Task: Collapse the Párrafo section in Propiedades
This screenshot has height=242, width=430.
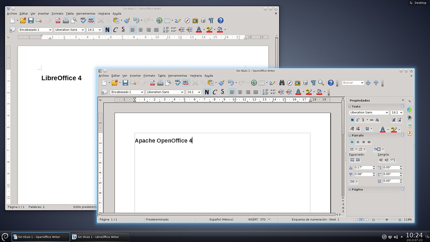Action: 350,135
